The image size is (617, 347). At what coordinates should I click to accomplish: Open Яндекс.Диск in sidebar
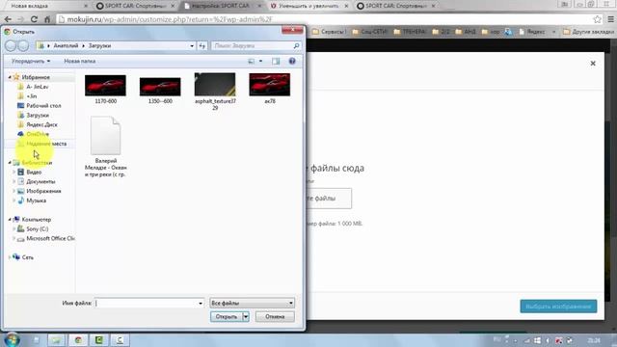point(41,124)
